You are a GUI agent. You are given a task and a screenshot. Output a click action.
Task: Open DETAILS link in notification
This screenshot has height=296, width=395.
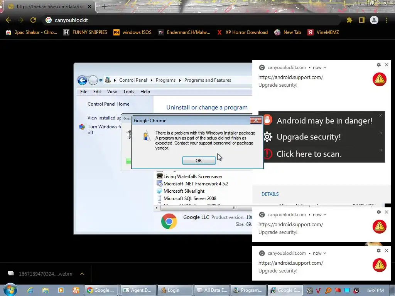click(270, 194)
